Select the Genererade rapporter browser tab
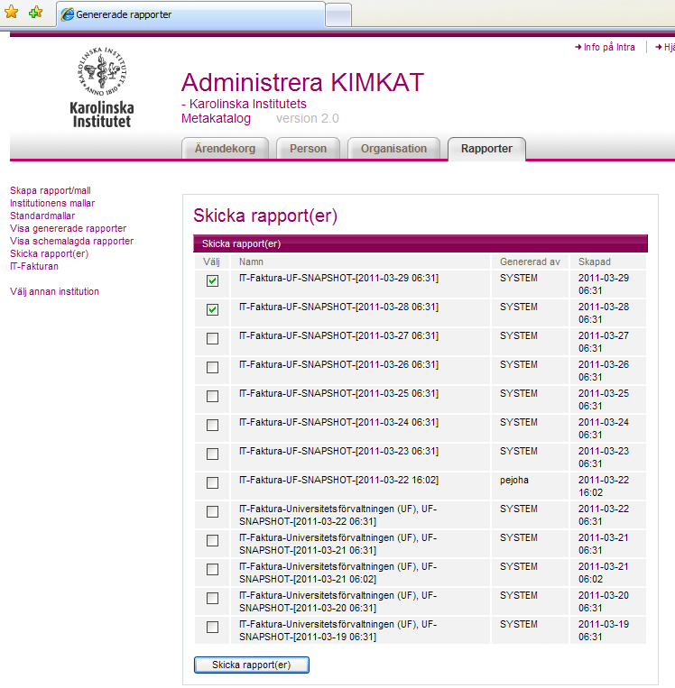675x688 pixels. [x=191, y=14]
